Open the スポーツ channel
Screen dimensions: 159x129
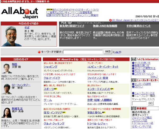49,89
